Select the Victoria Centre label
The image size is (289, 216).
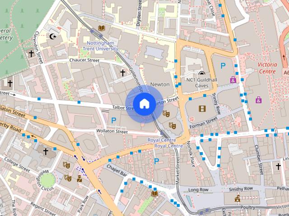267,68
